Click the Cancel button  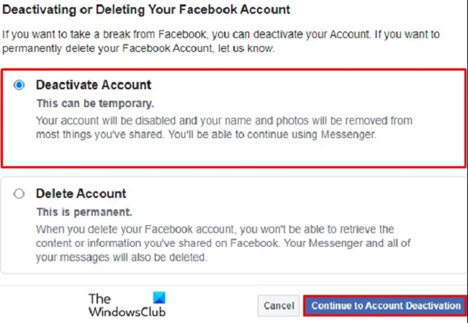[279, 306]
